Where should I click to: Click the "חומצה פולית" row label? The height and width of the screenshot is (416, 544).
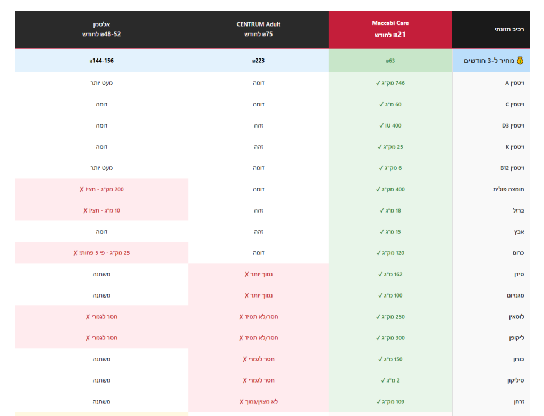coord(508,189)
